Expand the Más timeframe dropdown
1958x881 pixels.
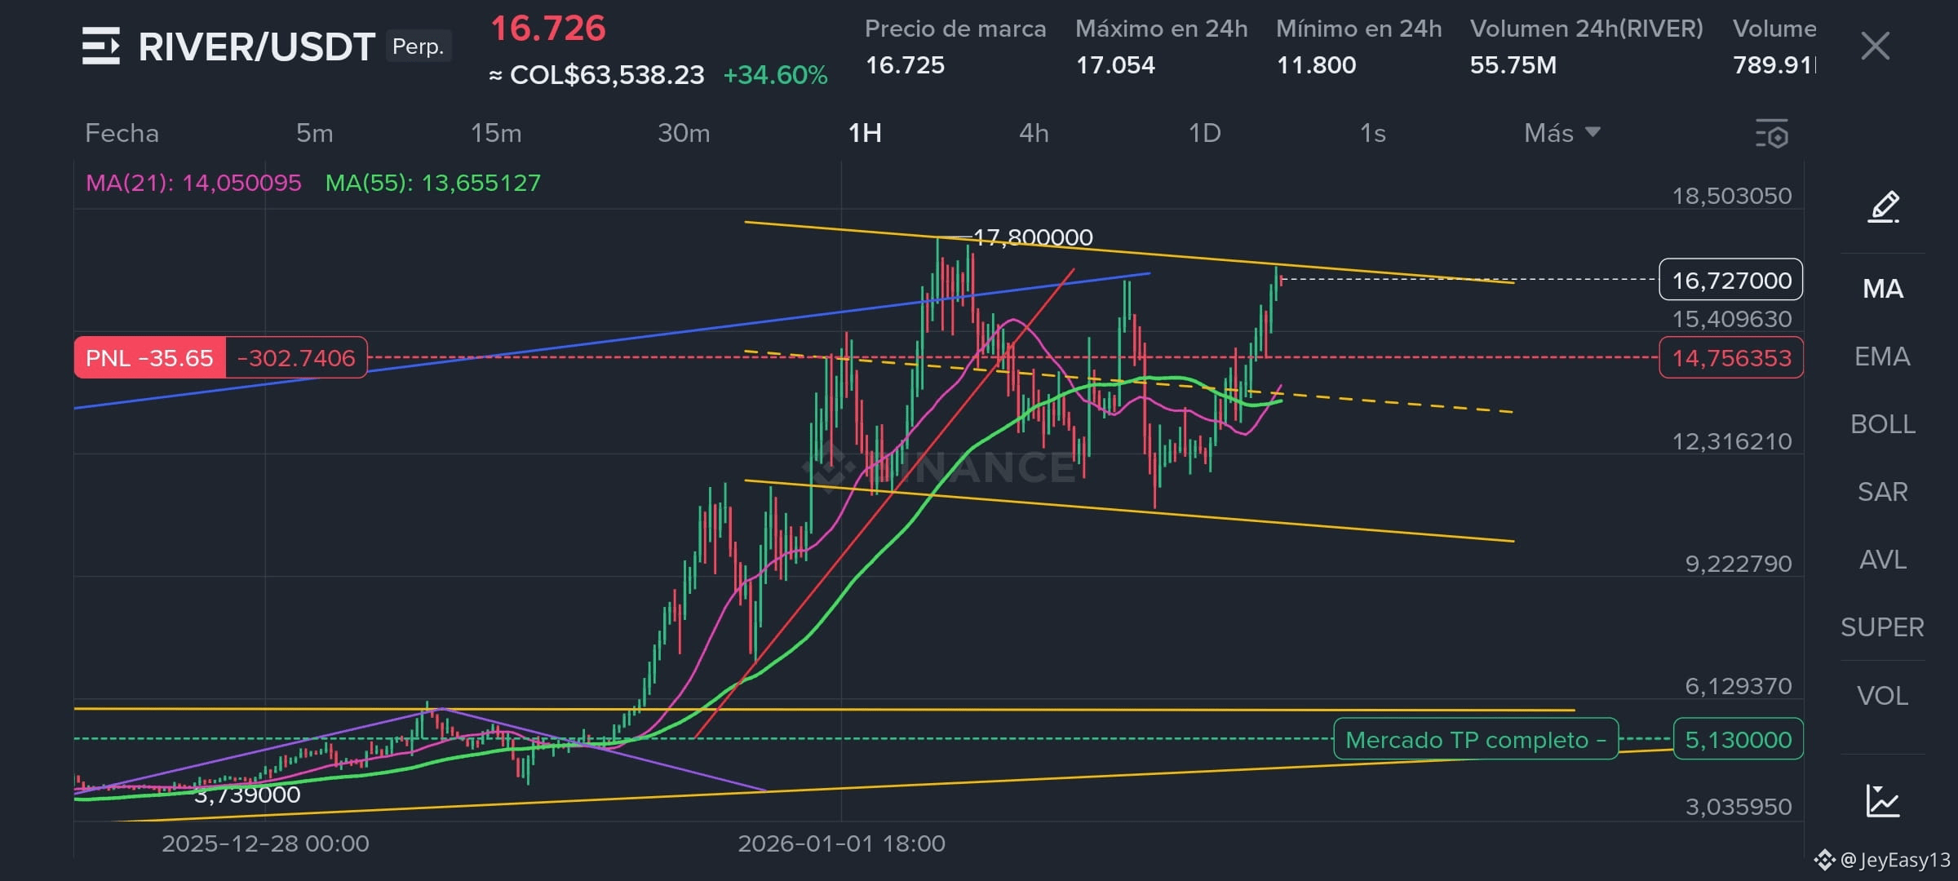coord(1562,133)
